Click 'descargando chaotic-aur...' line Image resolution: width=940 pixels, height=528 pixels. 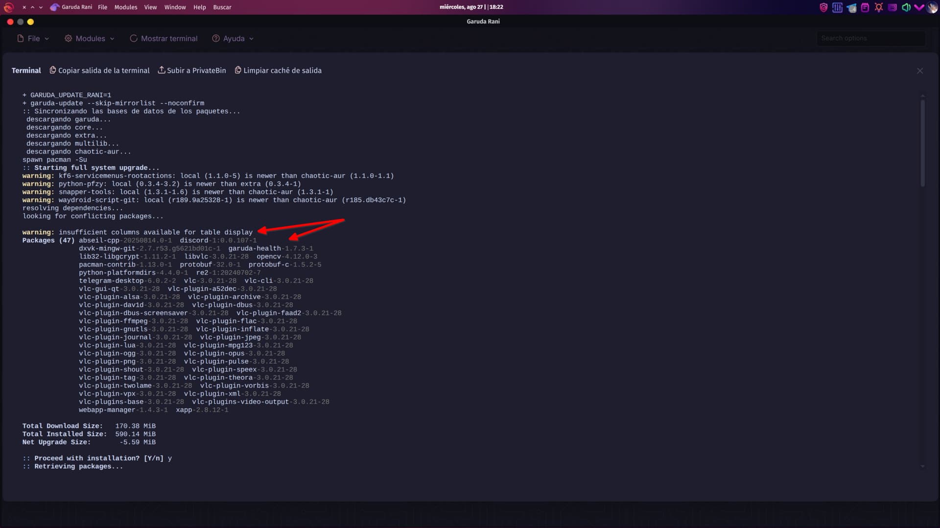click(79, 152)
